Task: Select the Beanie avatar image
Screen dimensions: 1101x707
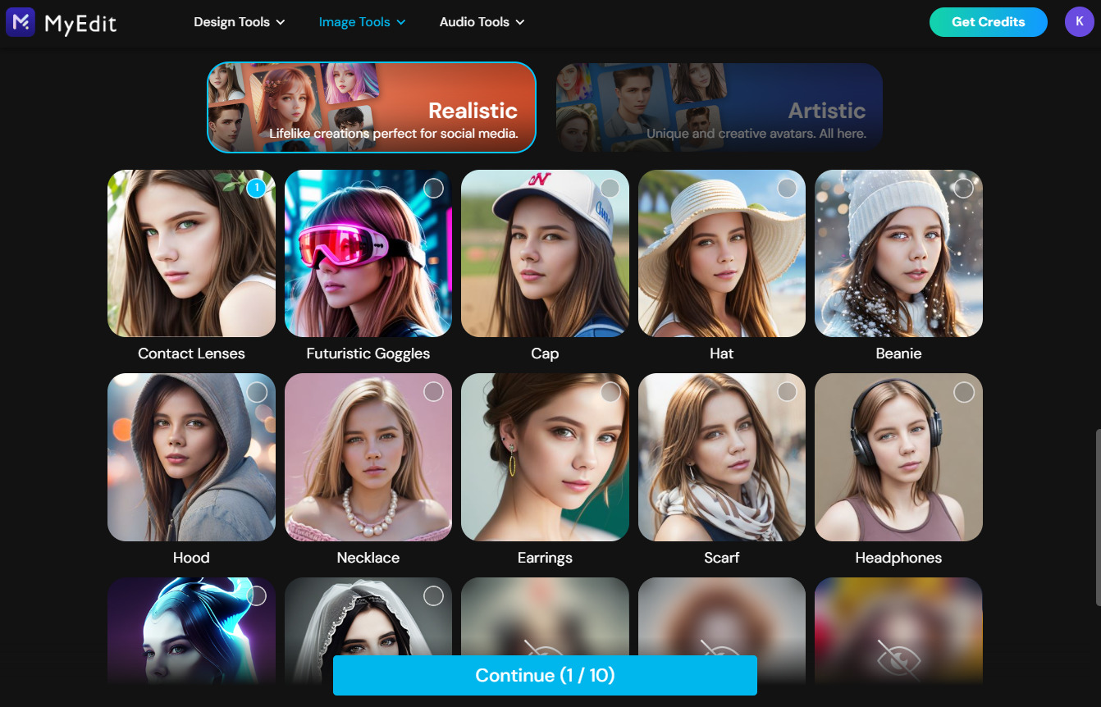Action: [x=898, y=253]
